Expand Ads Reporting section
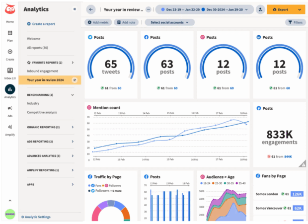This screenshot has height=224, width=308. pyautogui.click(x=73, y=142)
